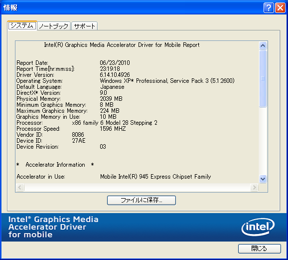Click the 閉じる button

pyautogui.click(x=259, y=249)
